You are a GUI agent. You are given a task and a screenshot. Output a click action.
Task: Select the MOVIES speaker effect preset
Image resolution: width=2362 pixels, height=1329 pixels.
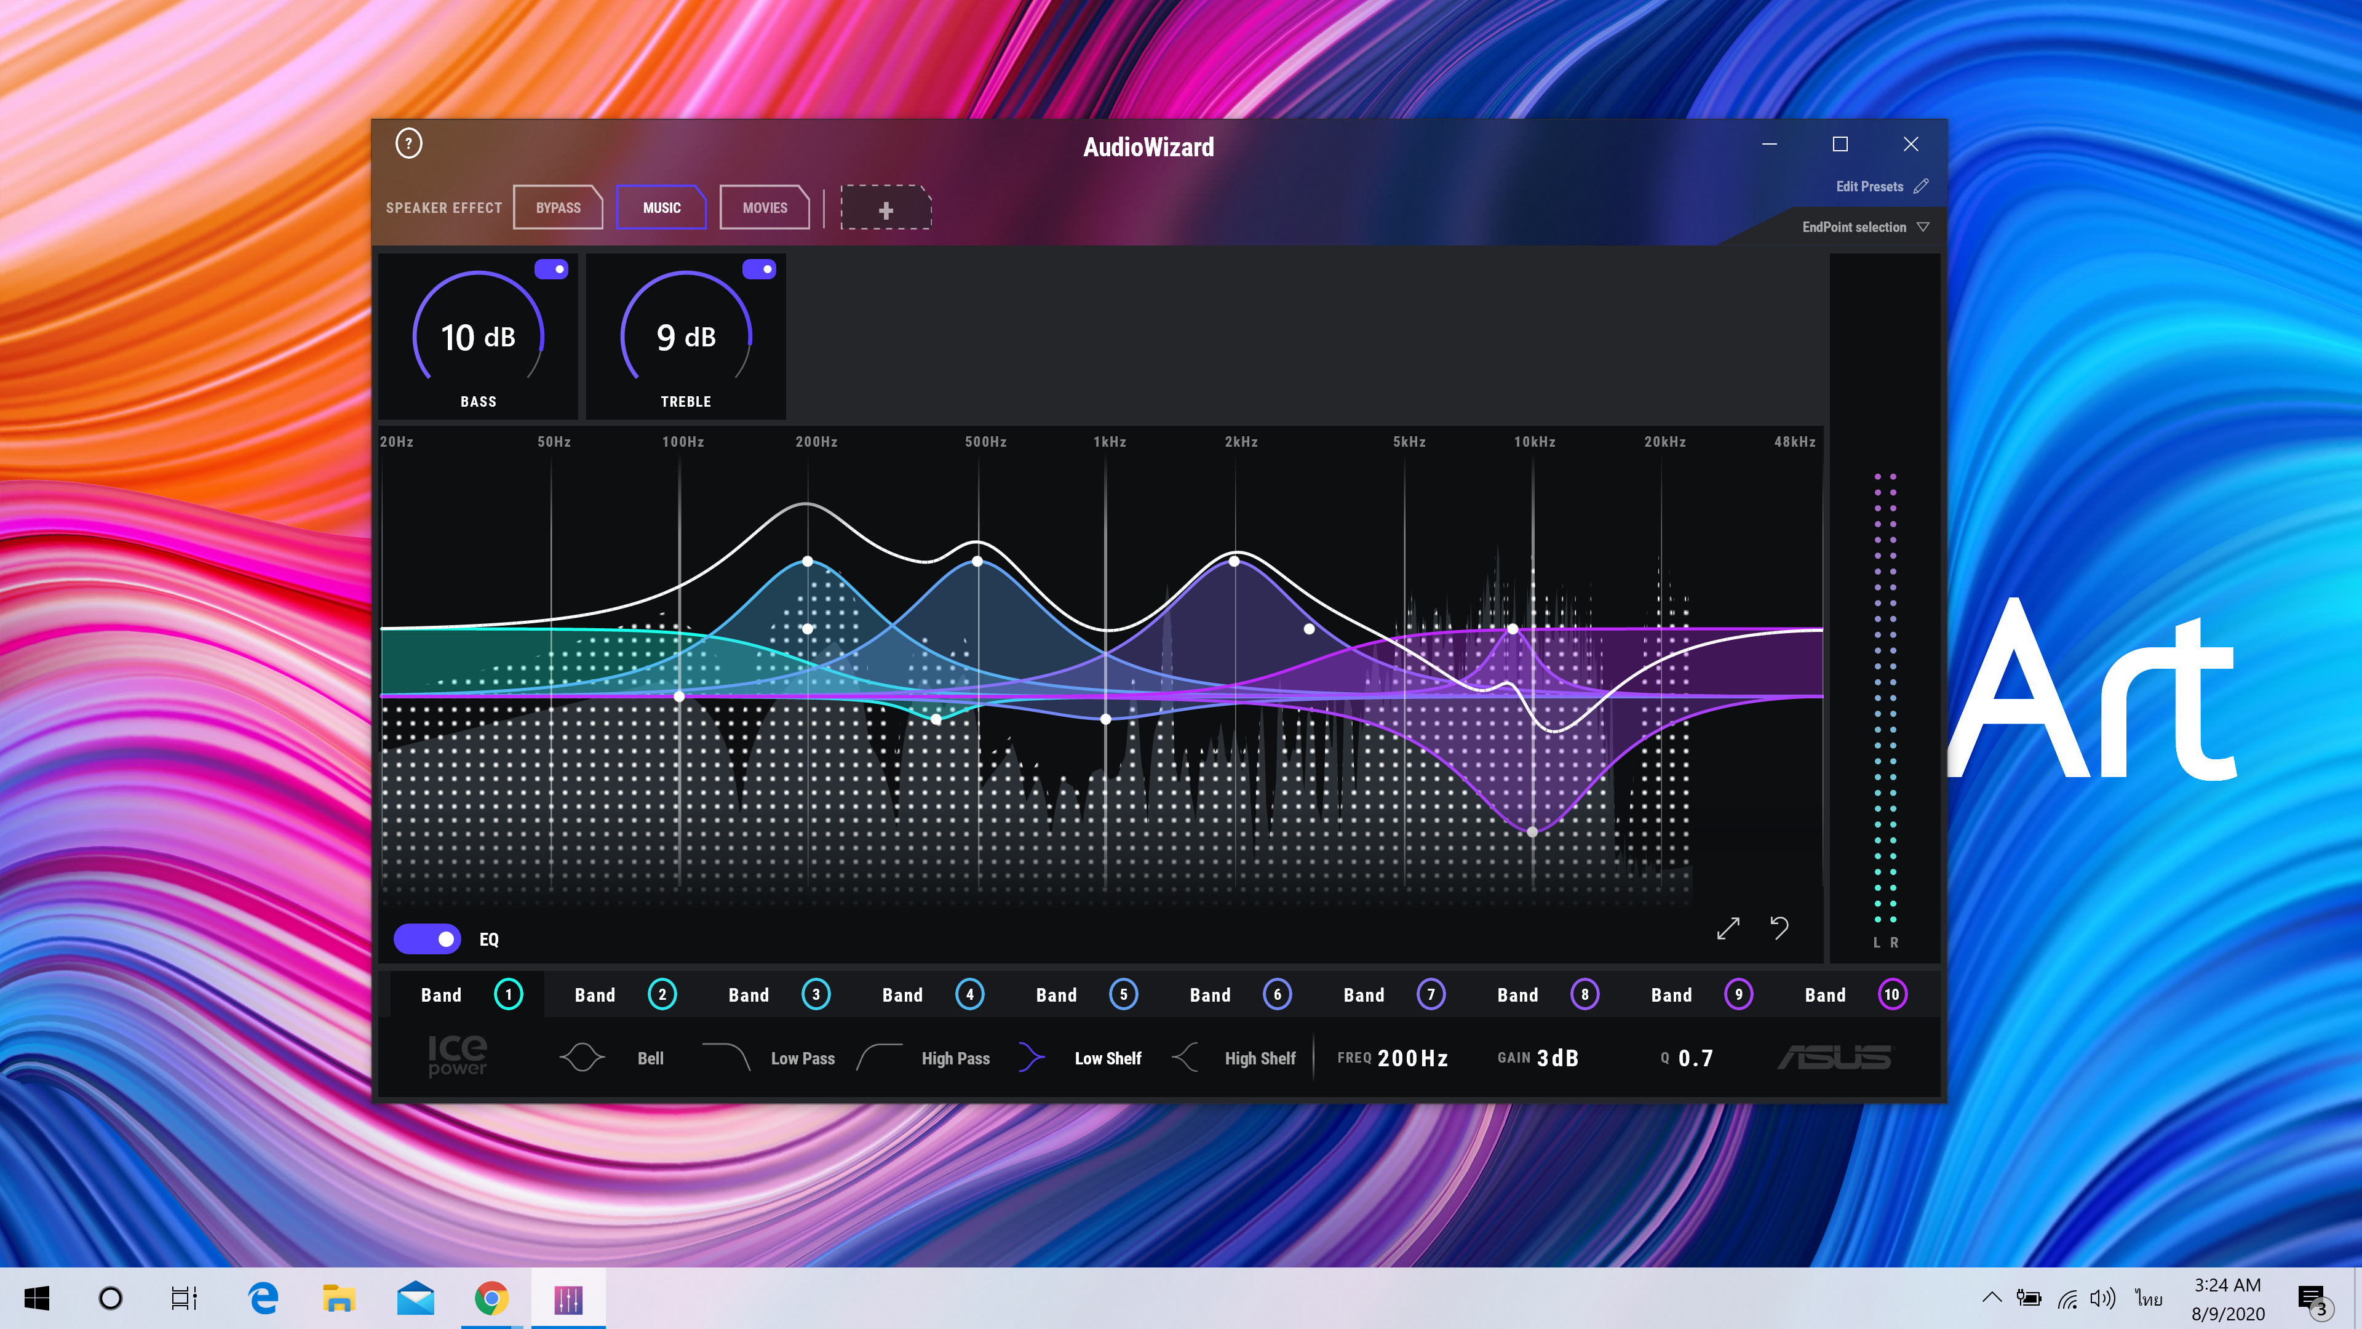coord(765,207)
